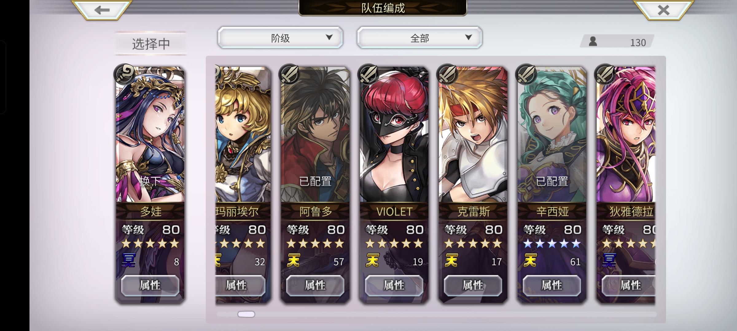
Task: Tap the sword class icon on 克雷斯's card
Action: 447,74
